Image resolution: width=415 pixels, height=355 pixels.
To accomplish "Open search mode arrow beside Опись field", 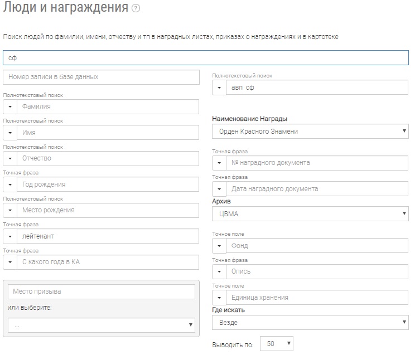I will [x=219, y=271].
